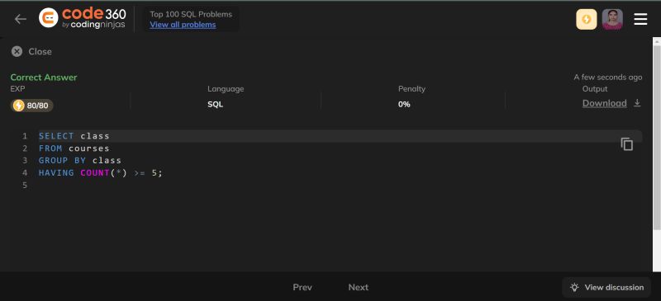Click the back arrow icon

pos(20,19)
